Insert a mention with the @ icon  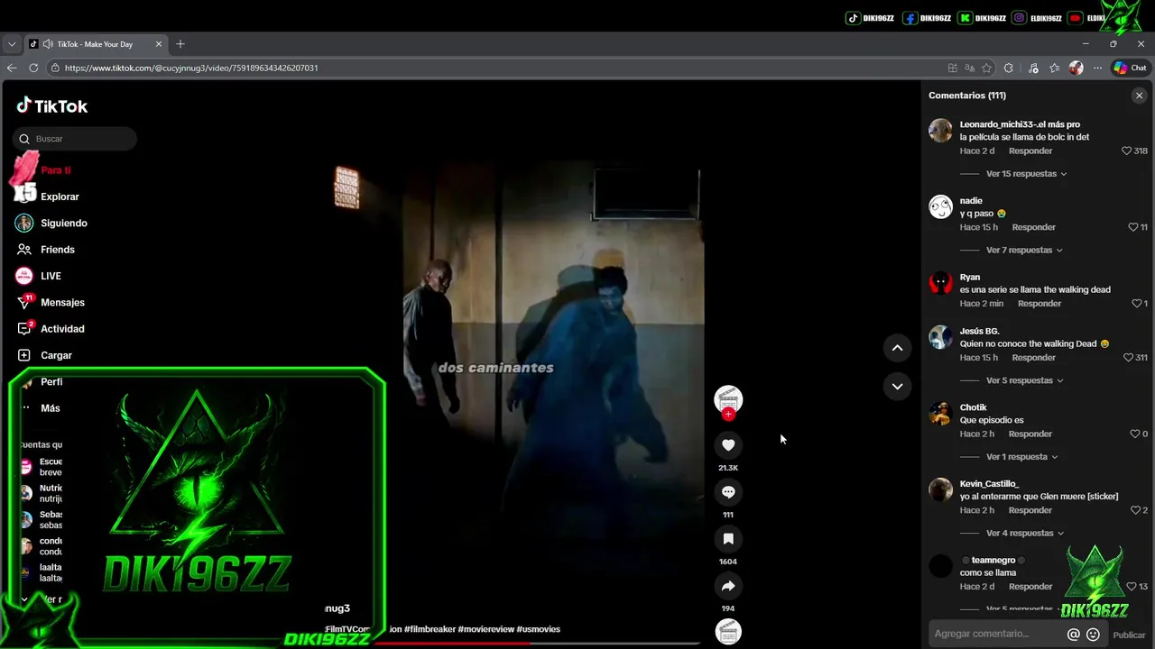(x=1073, y=634)
